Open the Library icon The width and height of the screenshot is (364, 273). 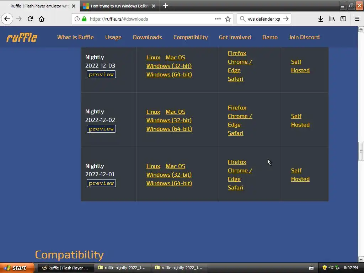pyautogui.click(x=332, y=19)
